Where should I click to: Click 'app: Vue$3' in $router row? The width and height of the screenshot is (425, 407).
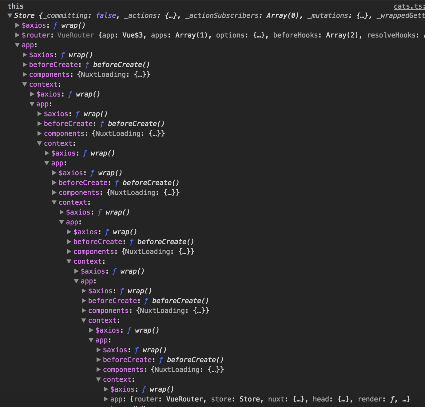pyautogui.click(x=122, y=35)
